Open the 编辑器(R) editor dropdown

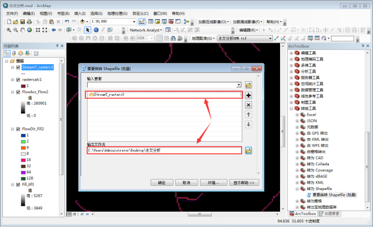pyautogui.click(x=249, y=30)
